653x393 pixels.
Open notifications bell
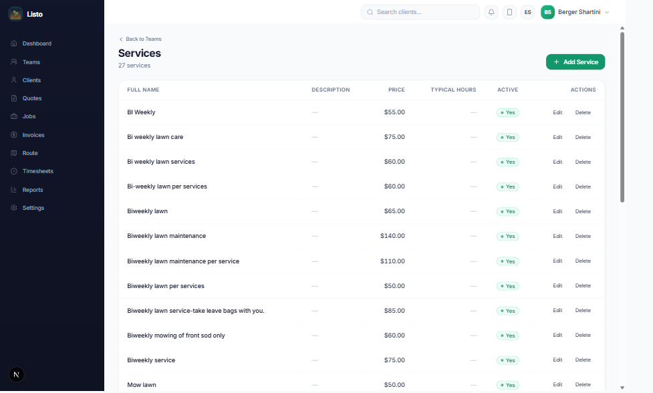click(491, 12)
